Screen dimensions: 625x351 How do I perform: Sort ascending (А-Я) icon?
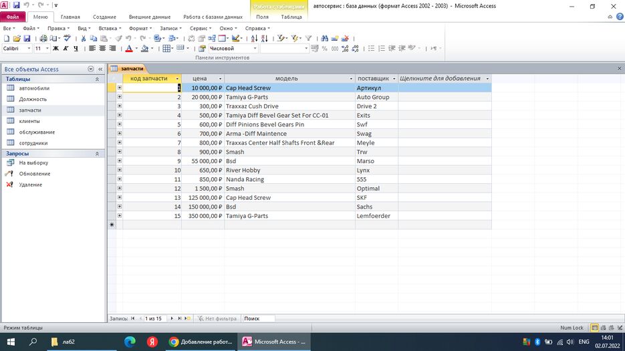pos(254,38)
